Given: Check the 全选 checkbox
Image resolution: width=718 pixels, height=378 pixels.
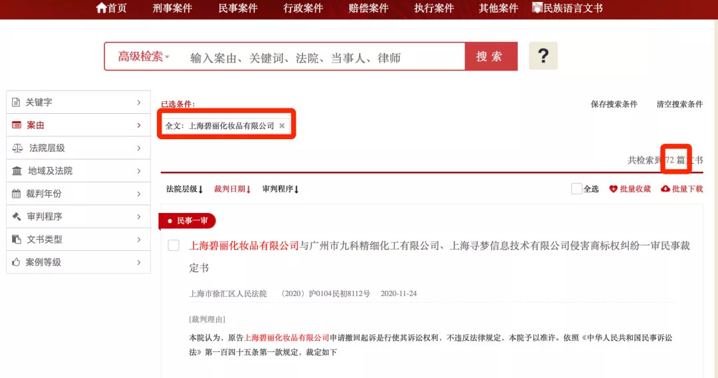Looking at the screenshot, I should (576, 189).
